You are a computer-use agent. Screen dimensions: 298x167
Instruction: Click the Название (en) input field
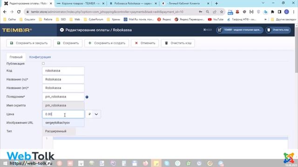point(63,88)
